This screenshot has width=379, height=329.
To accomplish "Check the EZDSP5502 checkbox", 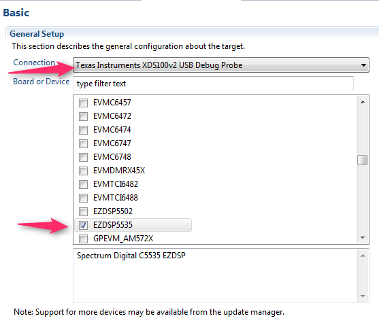I will [83, 211].
